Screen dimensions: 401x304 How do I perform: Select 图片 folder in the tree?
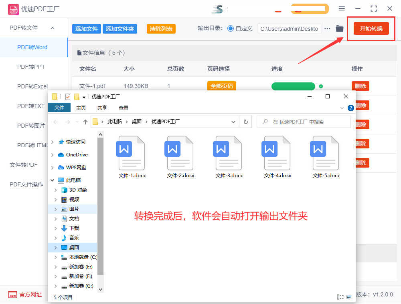(x=74, y=209)
